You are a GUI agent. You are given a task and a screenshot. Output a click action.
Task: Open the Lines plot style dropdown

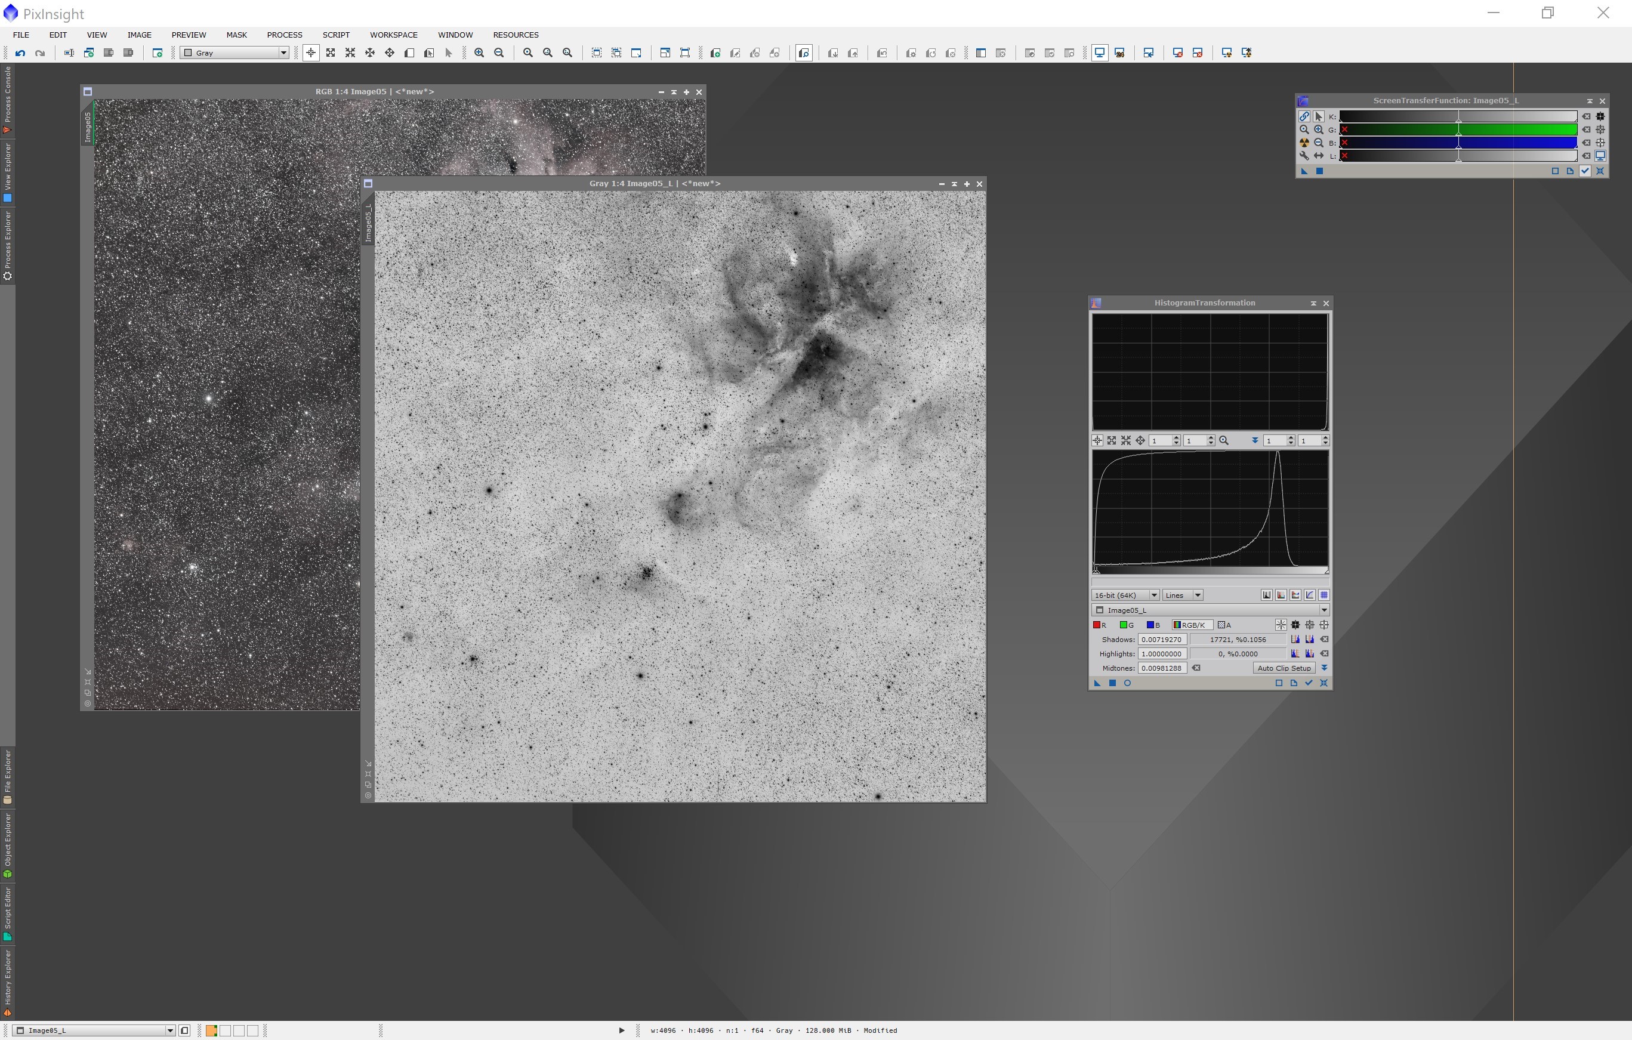click(1183, 595)
